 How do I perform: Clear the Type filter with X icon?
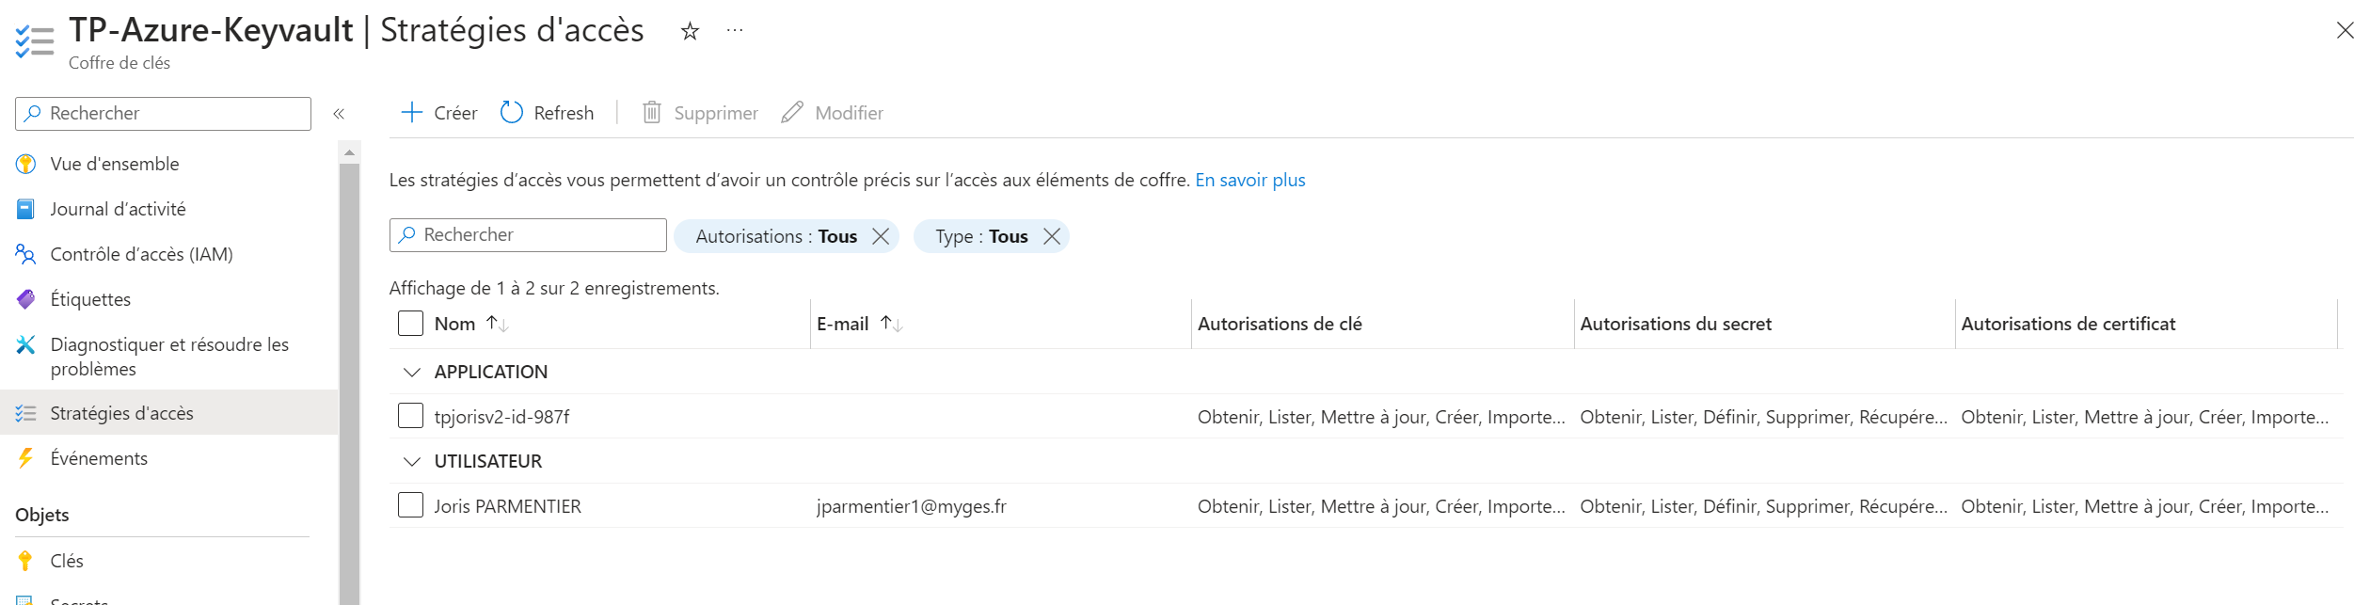click(1052, 236)
